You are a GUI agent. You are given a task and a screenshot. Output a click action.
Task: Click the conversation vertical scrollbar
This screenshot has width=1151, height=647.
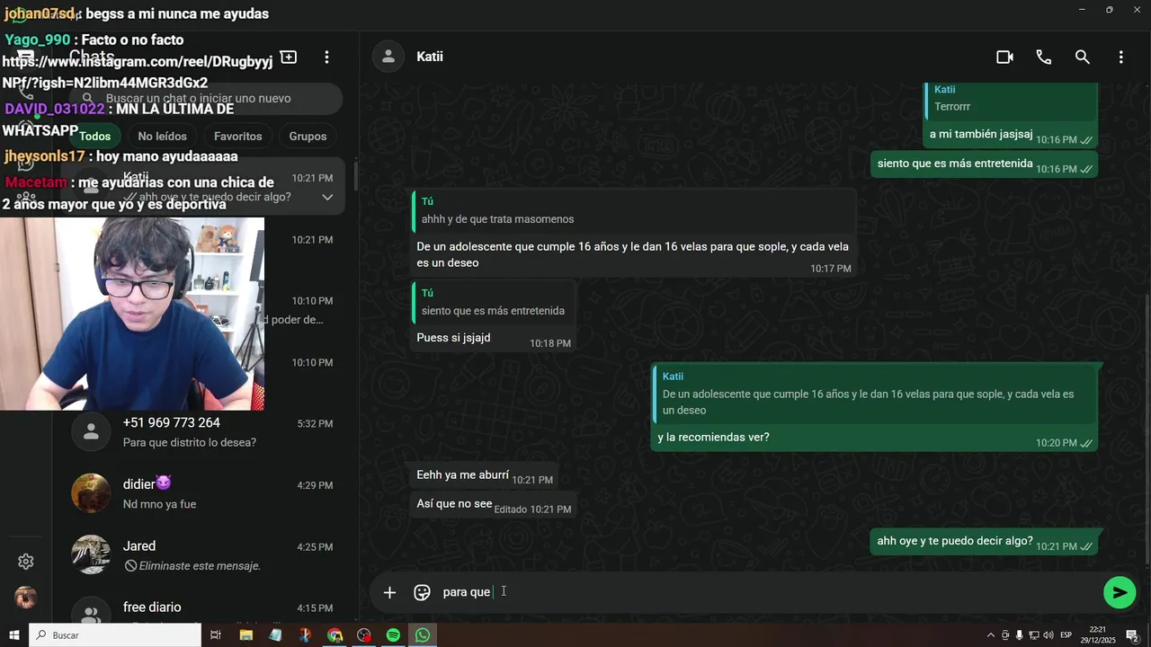(1146, 431)
